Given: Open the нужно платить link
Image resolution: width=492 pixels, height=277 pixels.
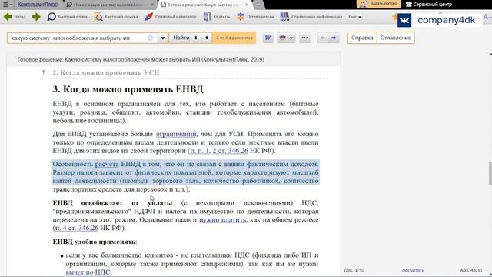Looking at the screenshot, I should pyautogui.click(x=222, y=220).
